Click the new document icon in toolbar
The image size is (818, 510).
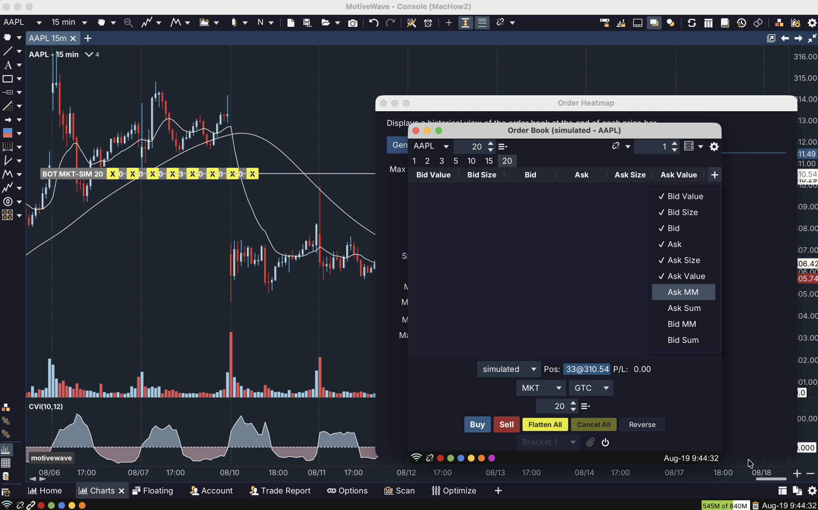(x=291, y=23)
